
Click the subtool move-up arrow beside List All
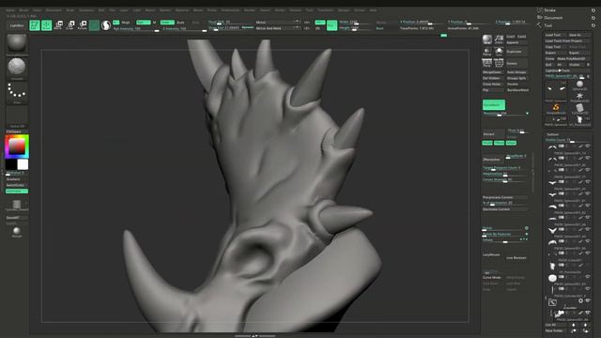574,325
